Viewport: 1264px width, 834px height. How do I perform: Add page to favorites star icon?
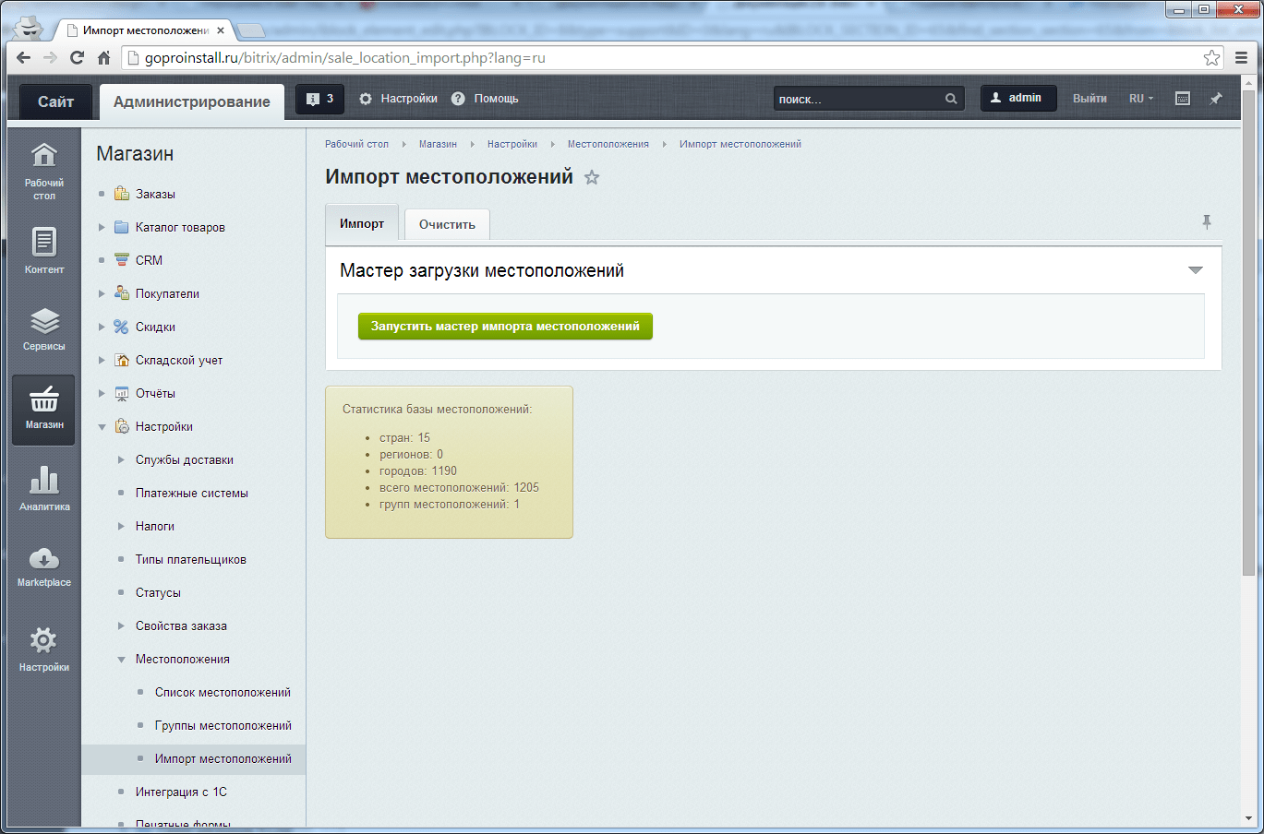tap(592, 177)
